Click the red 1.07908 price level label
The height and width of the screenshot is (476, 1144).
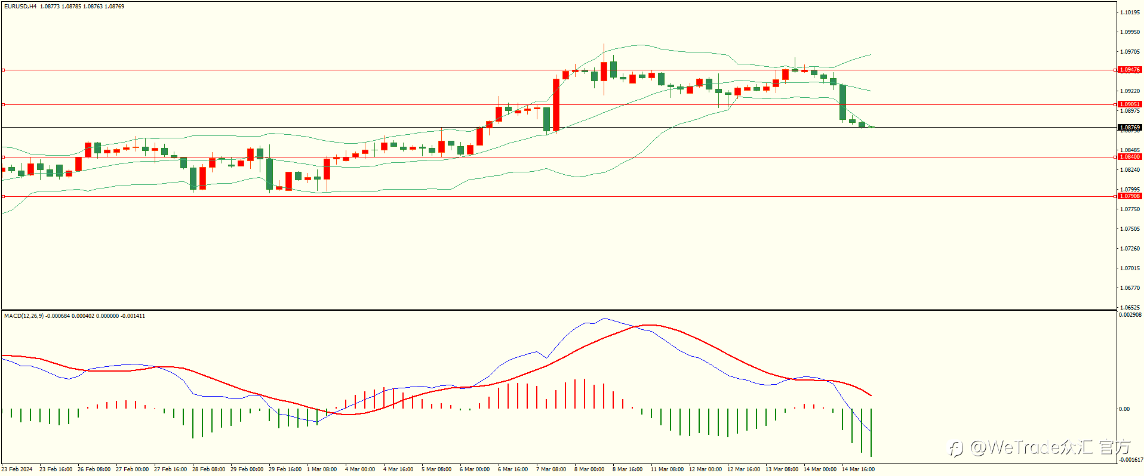1130,196
